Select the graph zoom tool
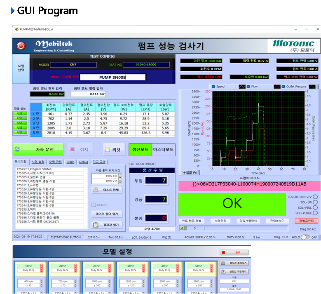The width and height of the screenshot is (321, 294). tap(190, 172)
